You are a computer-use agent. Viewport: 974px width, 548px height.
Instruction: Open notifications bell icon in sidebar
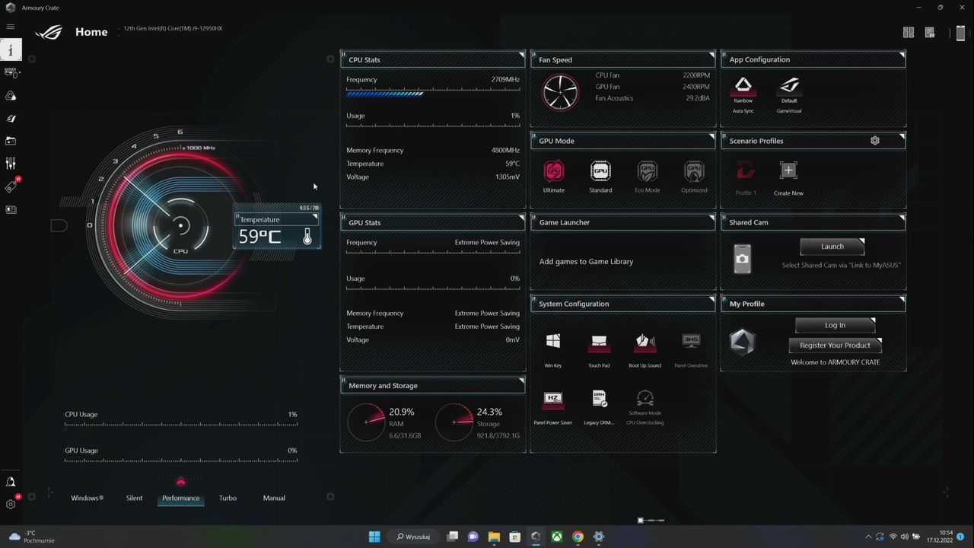pos(11,482)
